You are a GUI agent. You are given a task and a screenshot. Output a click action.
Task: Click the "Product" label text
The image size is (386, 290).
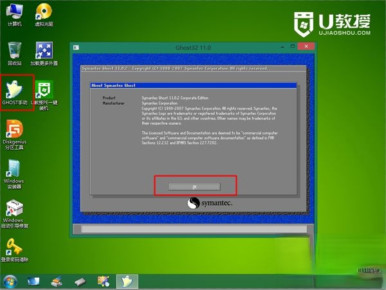tap(109, 98)
